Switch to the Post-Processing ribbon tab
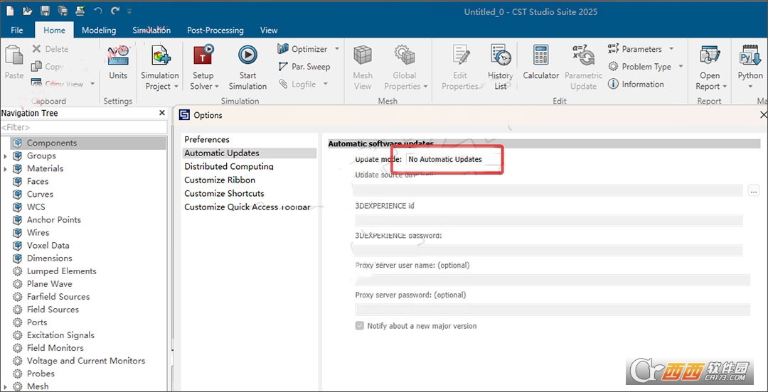Viewport: 768px width, 392px height. click(x=215, y=30)
